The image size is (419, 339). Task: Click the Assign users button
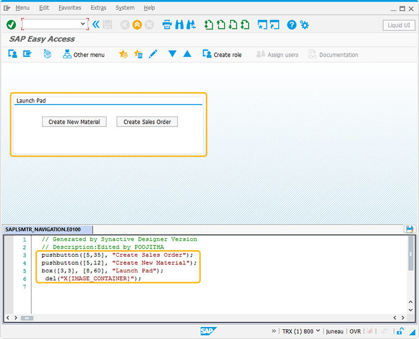click(277, 55)
